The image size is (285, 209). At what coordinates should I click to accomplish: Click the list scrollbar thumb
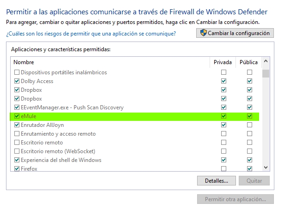click(266, 73)
